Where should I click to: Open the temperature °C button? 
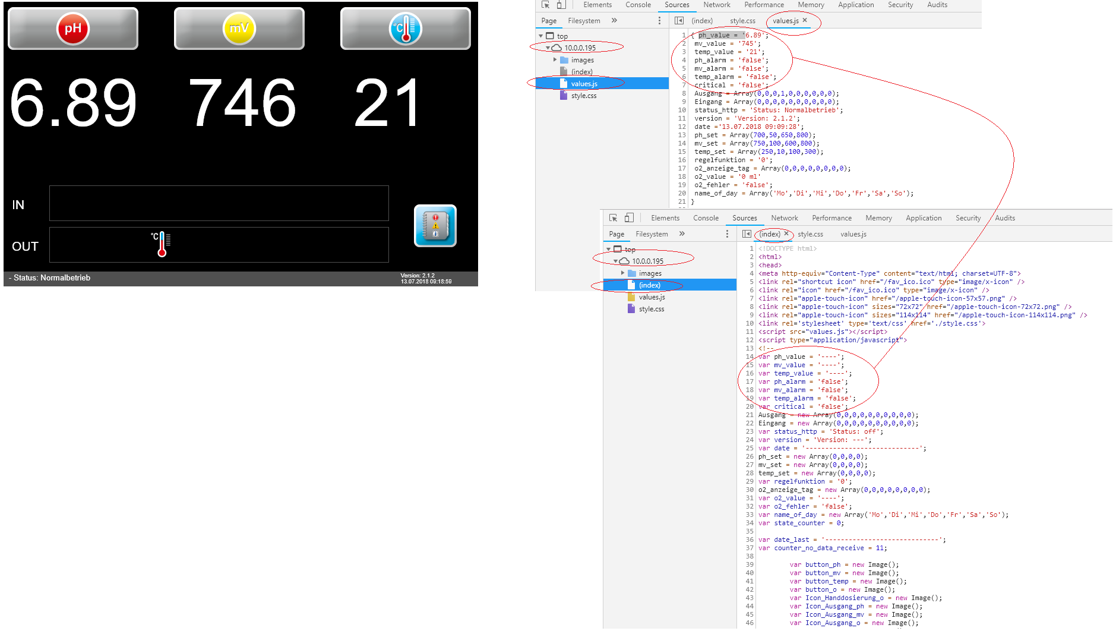406,29
